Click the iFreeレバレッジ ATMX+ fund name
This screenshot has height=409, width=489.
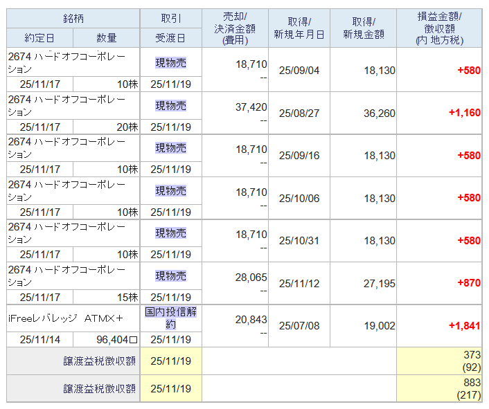pyautogui.click(x=66, y=318)
